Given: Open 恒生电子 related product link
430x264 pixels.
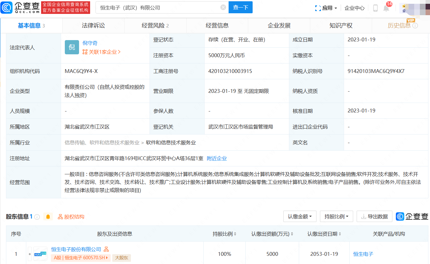Looking at the screenshot, I should click(363, 254).
